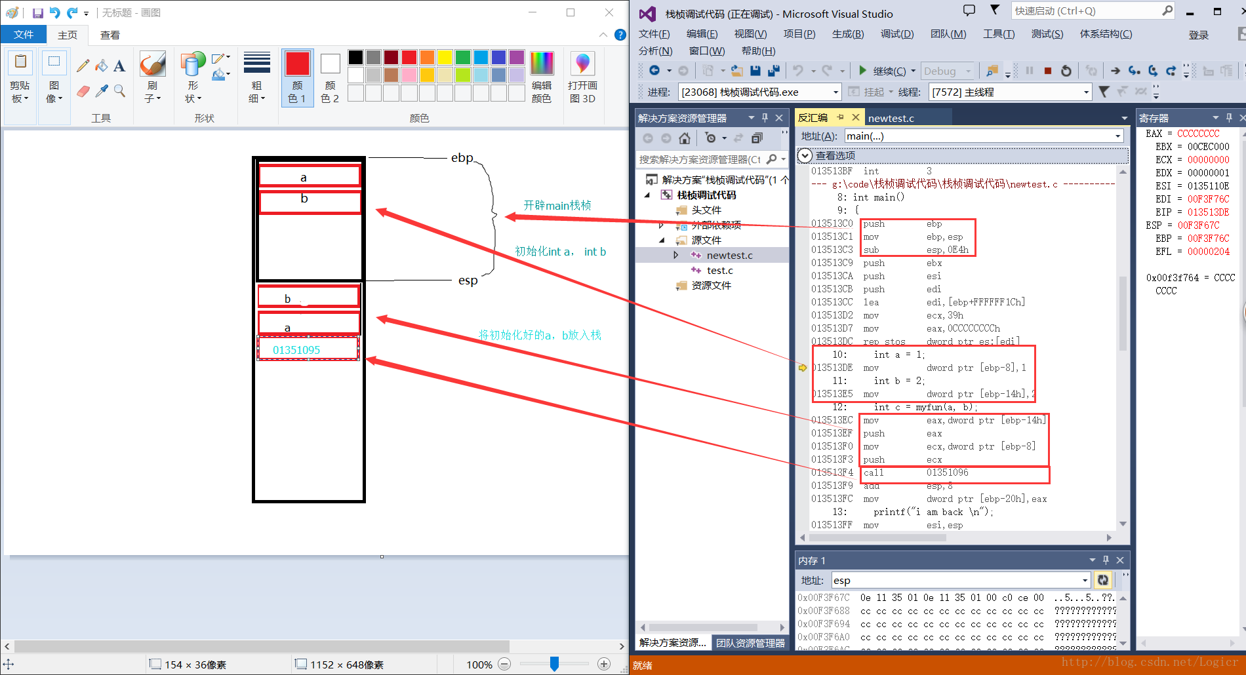Click the zoom out minus button in Paint
1246x675 pixels.
pyautogui.click(x=504, y=664)
